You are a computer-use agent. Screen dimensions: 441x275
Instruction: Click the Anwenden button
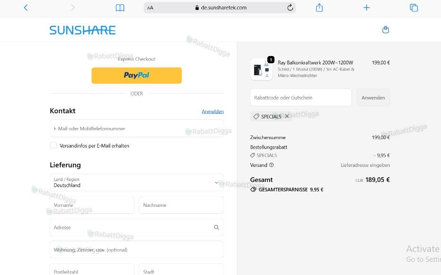pos(373,97)
